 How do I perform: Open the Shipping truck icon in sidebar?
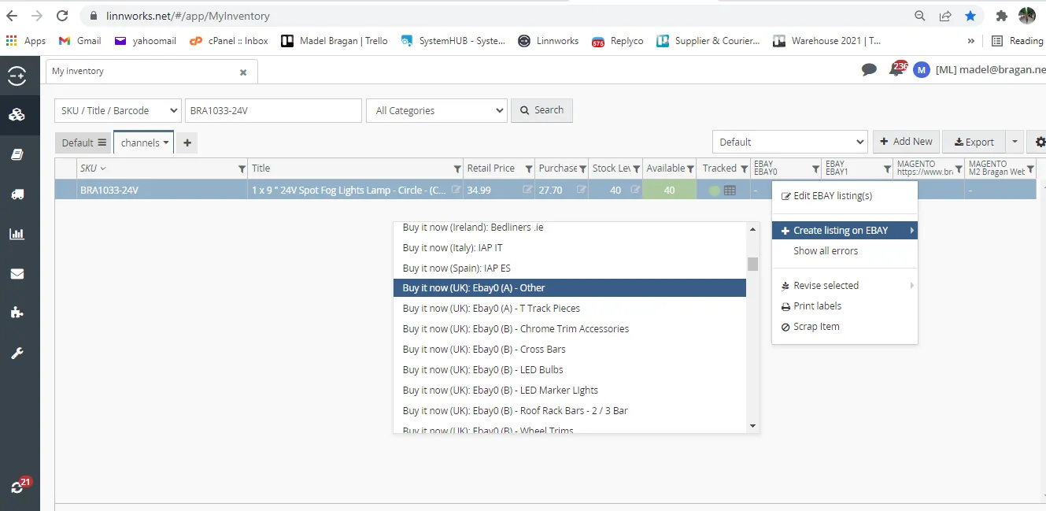pos(17,194)
